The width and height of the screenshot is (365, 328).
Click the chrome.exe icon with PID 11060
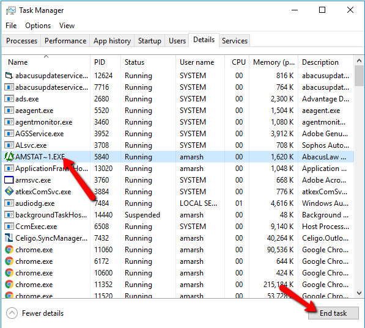click(x=9, y=250)
